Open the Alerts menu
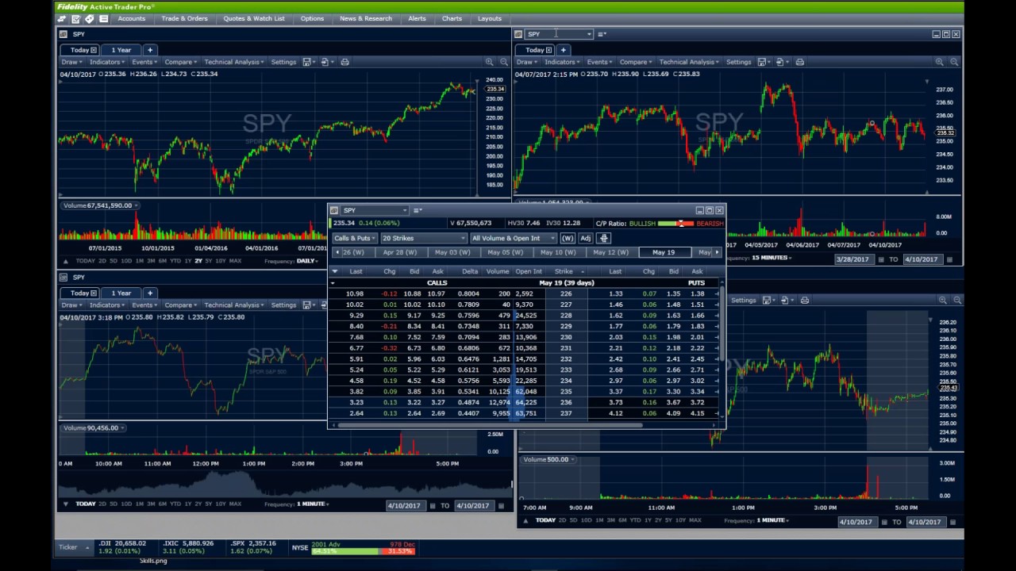 417,18
